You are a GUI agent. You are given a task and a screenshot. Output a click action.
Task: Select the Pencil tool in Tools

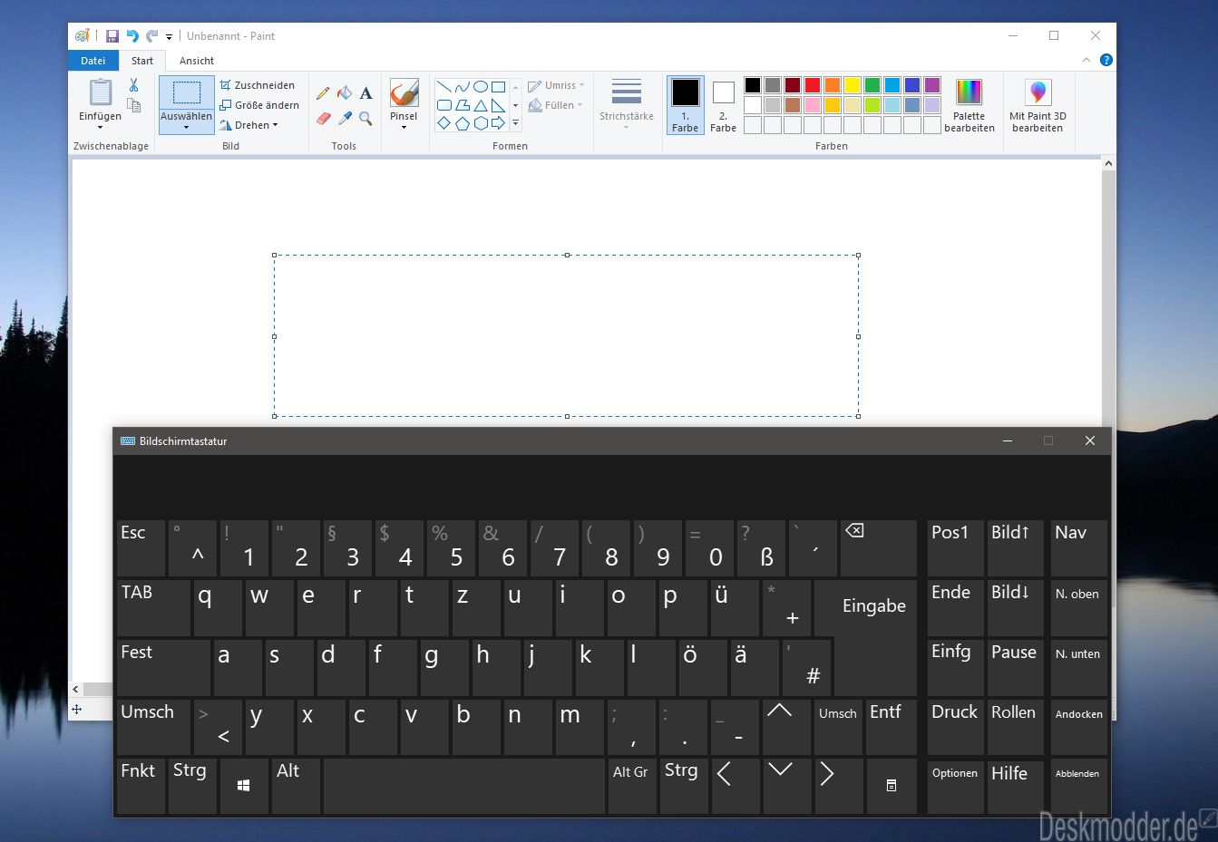pos(323,93)
